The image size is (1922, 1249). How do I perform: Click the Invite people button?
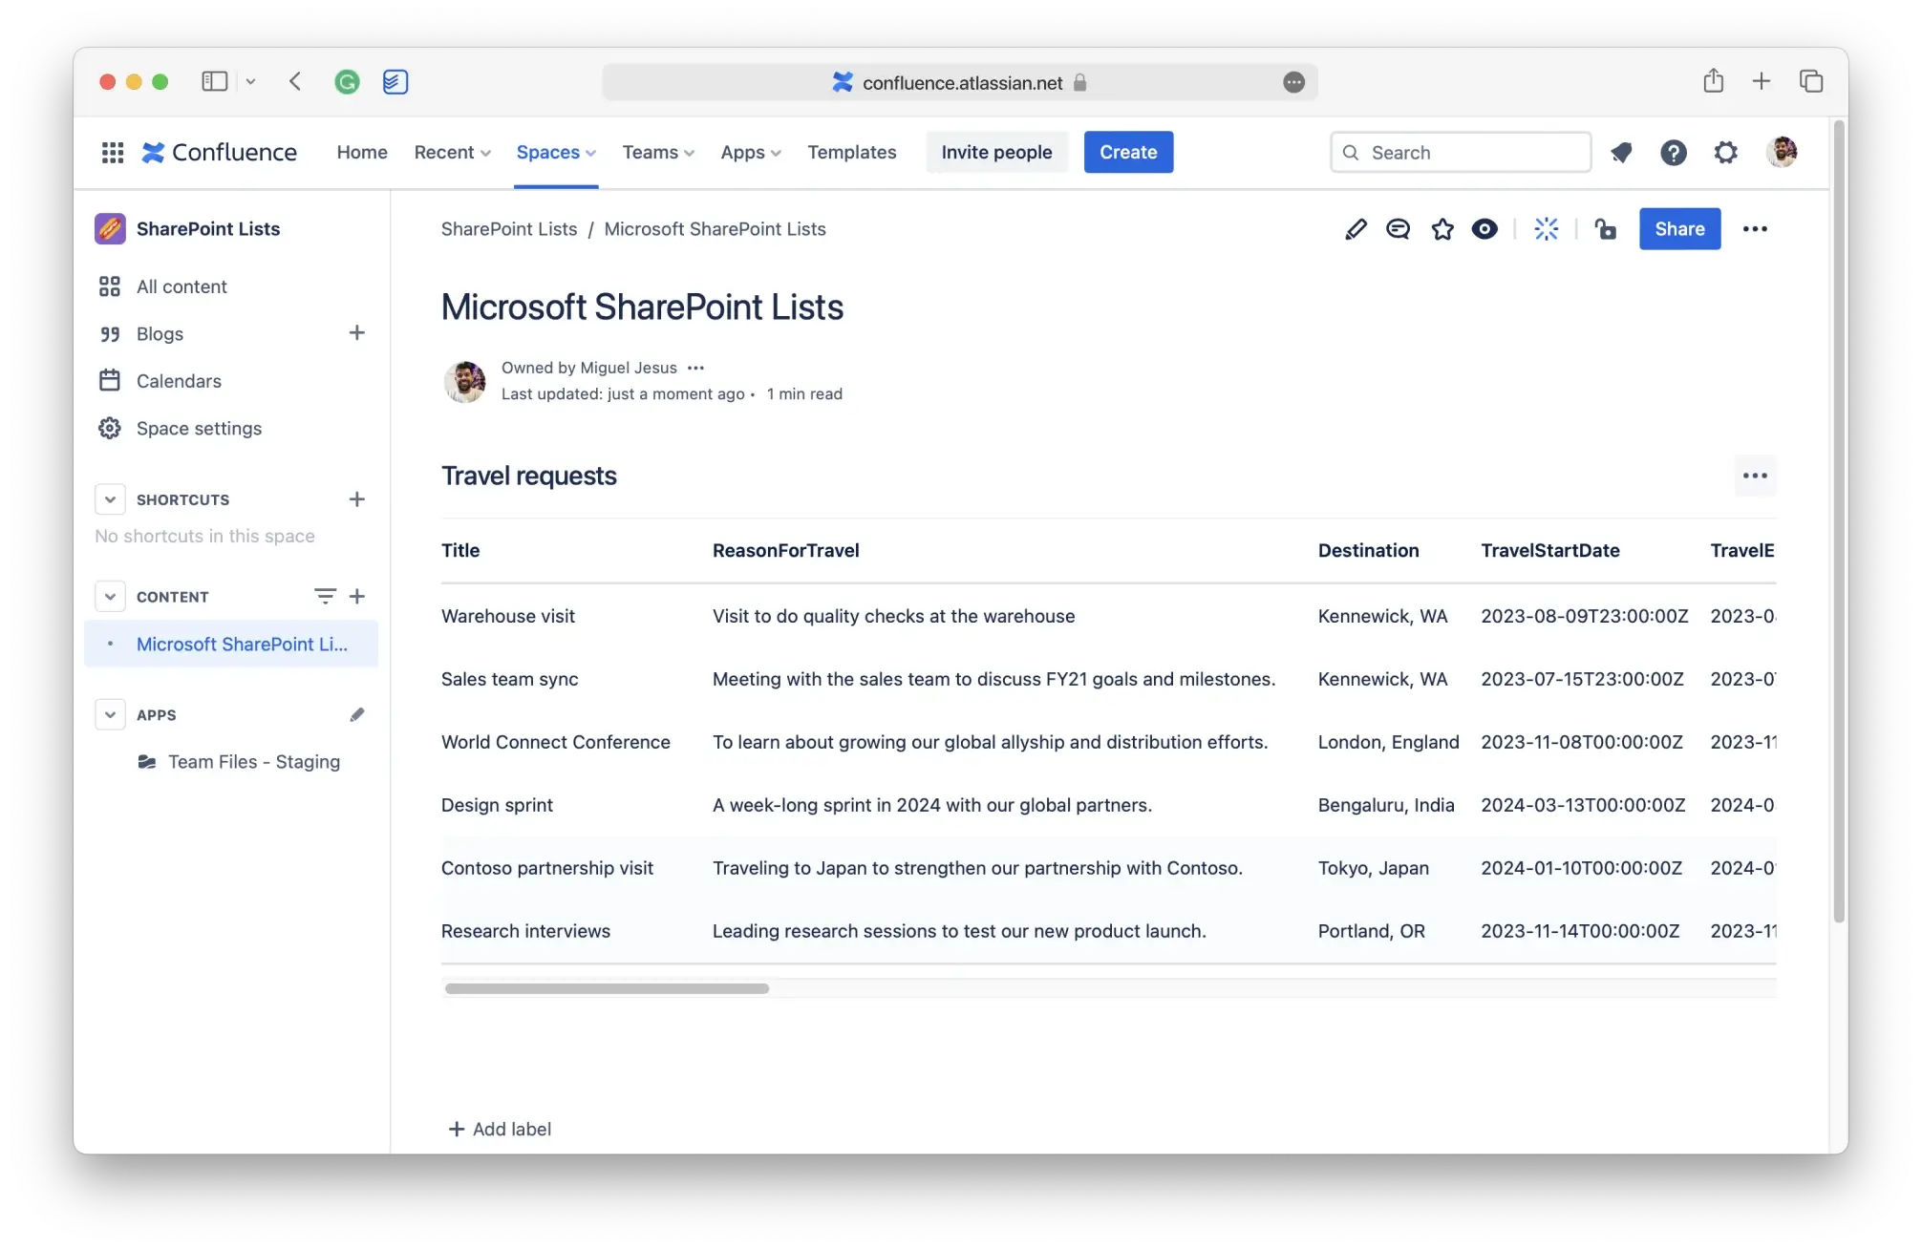(x=996, y=153)
